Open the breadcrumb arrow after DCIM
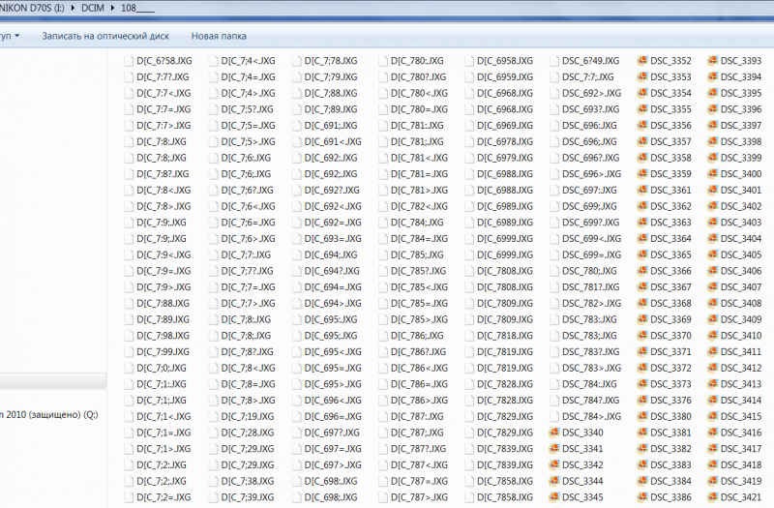Image resolution: width=774 pixels, height=508 pixels. pyautogui.click(x=113, y=8)
